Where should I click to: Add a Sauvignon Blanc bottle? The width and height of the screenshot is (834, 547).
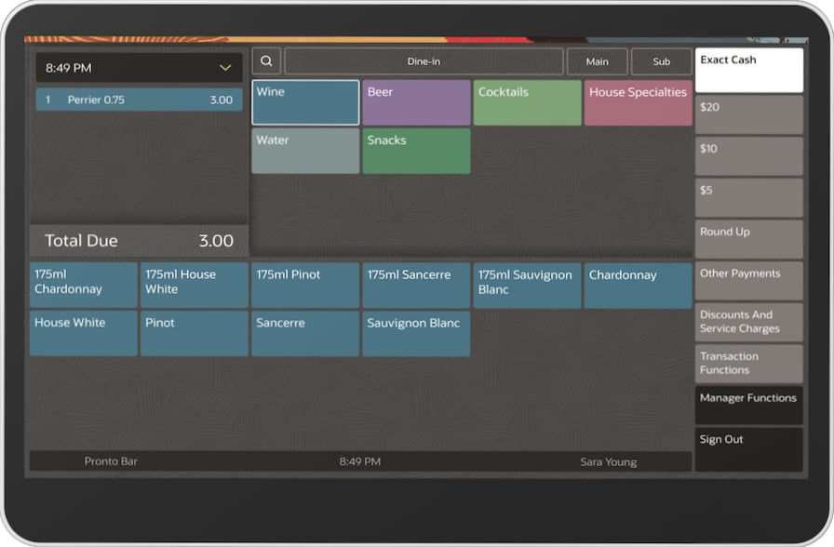point(416,334)
